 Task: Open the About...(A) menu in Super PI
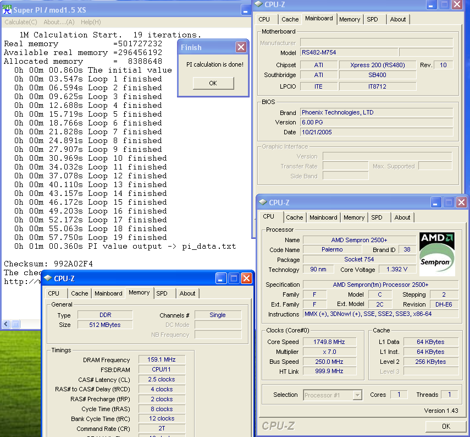click(59, 22)
